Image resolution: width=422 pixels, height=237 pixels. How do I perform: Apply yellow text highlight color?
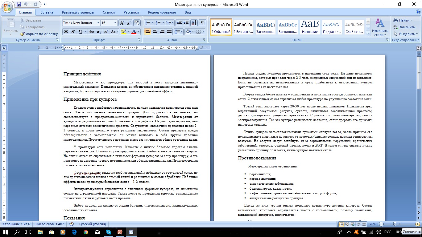(x=123, y=32)
